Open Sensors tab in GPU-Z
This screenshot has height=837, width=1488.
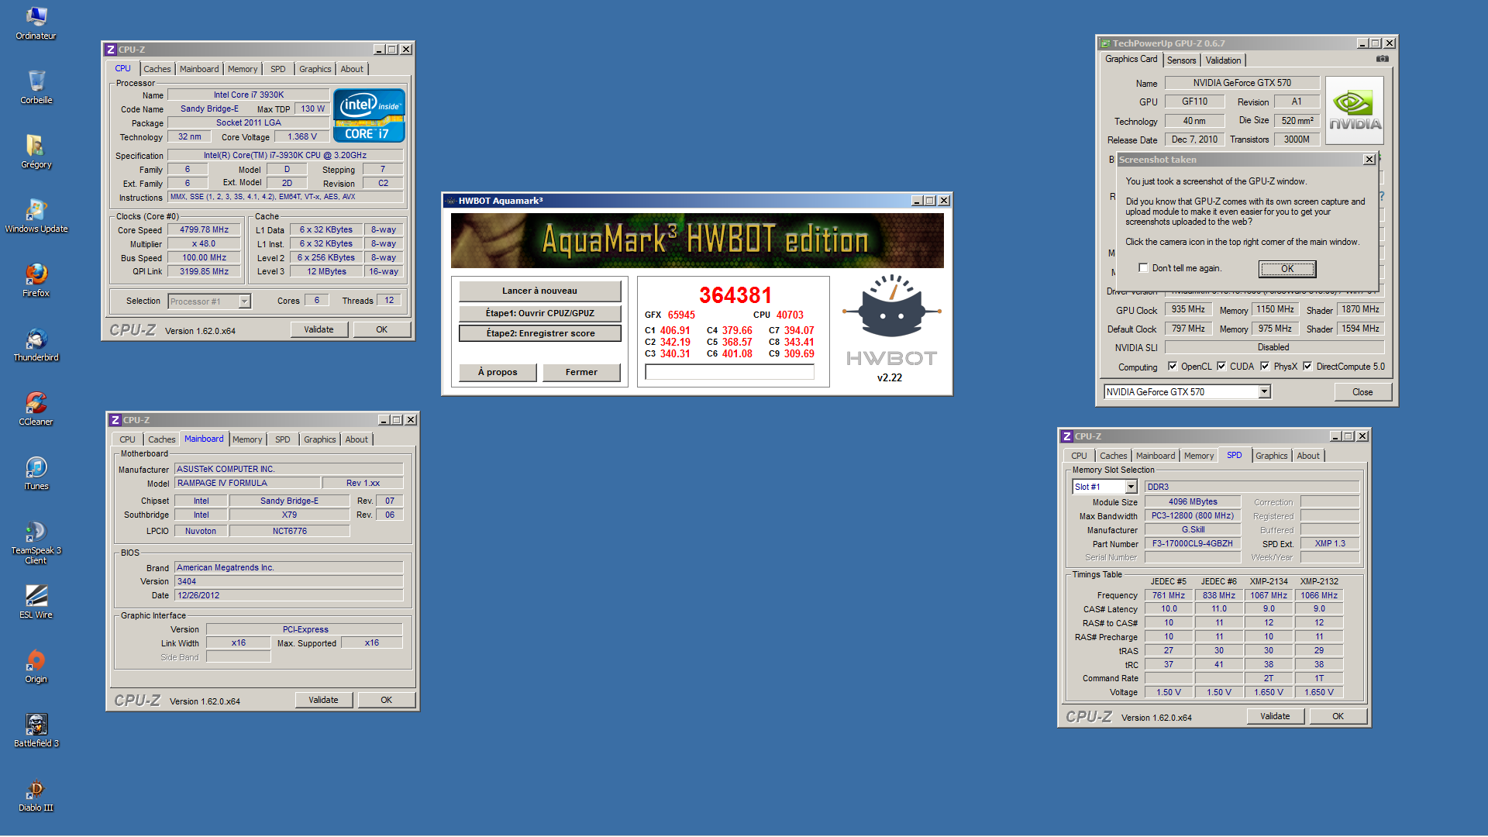coord(1181,60)
